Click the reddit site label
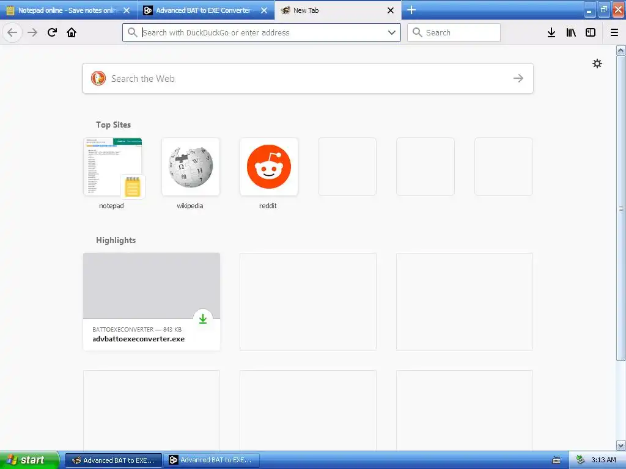 268,206
